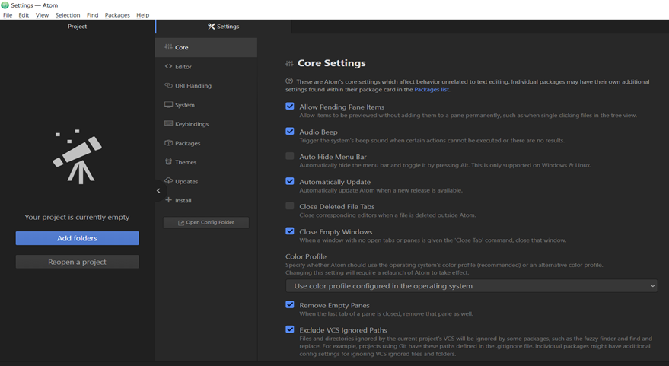Uncheck the Audio Beep option
The image size is (669, 366).
tap(290, 131)
